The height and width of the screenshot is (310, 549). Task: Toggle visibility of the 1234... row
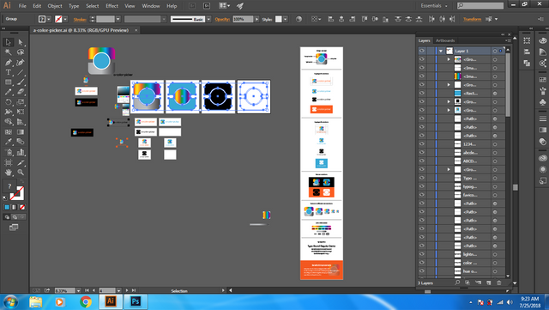click(421, 144)
